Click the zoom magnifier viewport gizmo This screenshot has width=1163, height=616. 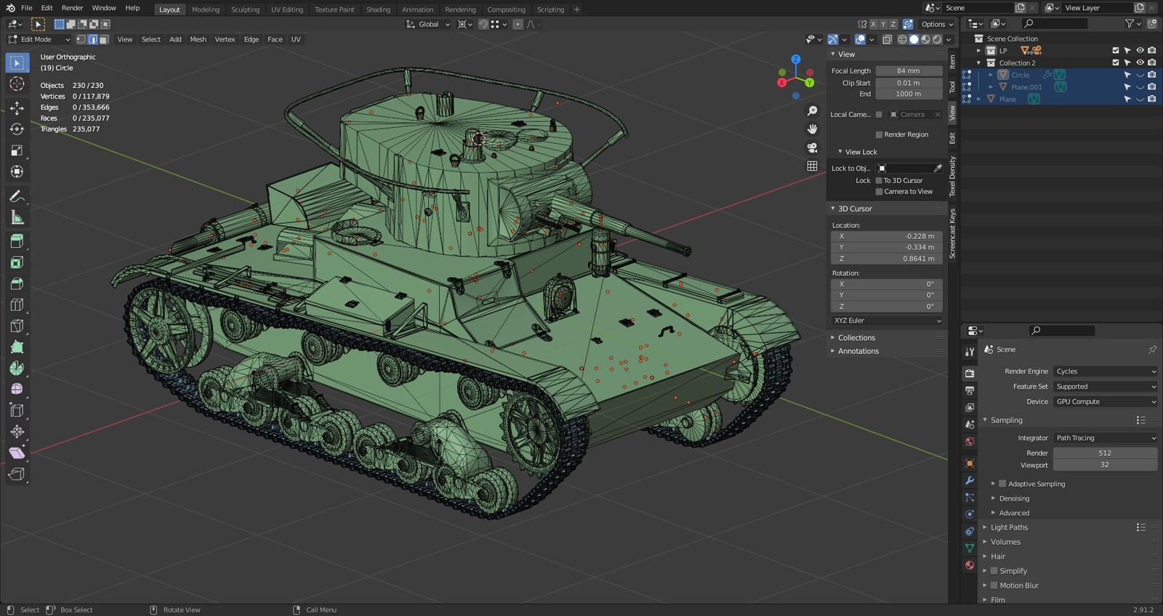812,111
